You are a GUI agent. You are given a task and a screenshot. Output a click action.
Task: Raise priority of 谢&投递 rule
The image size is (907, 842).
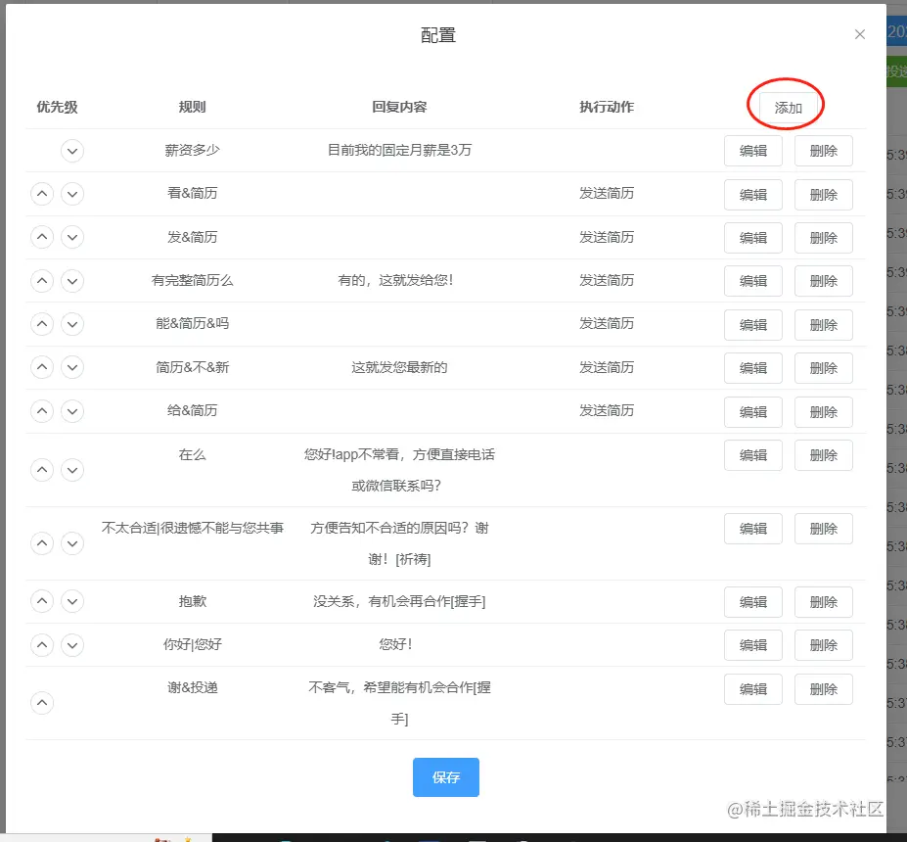(x=42, y=703)
